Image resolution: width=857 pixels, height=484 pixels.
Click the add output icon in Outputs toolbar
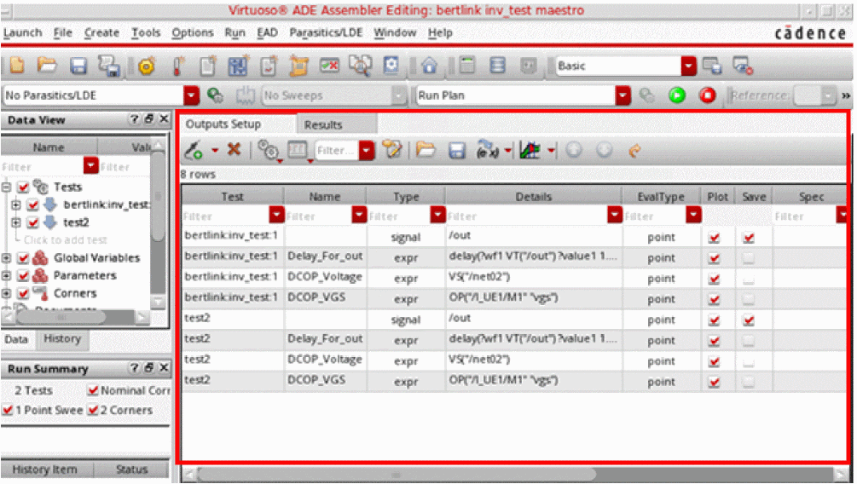(x=194, y=151)
